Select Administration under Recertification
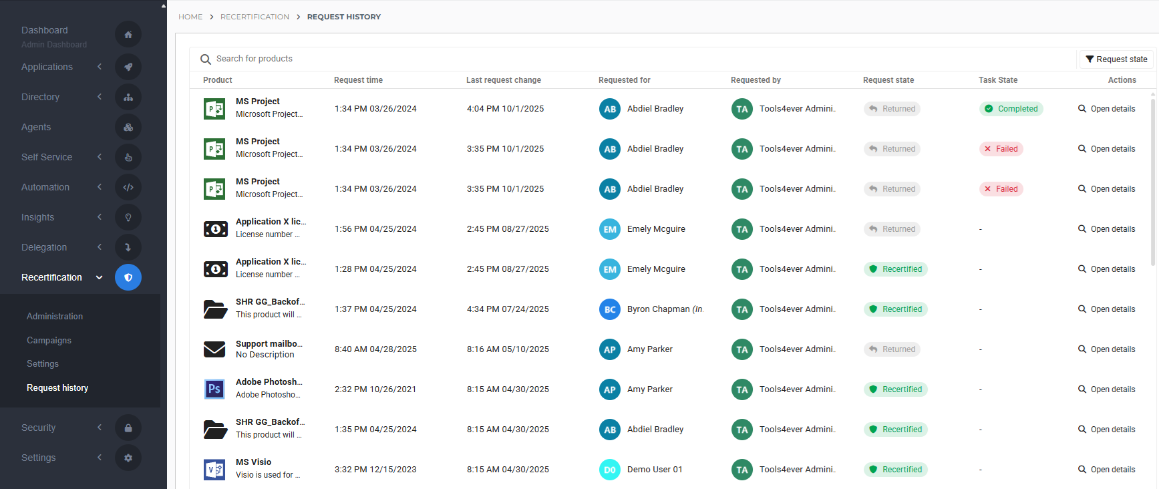This screenshot has height=489, width=1159. point(55,317)
